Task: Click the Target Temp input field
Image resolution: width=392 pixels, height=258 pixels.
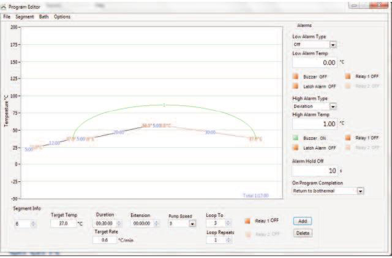Action: tap(62, 224)
